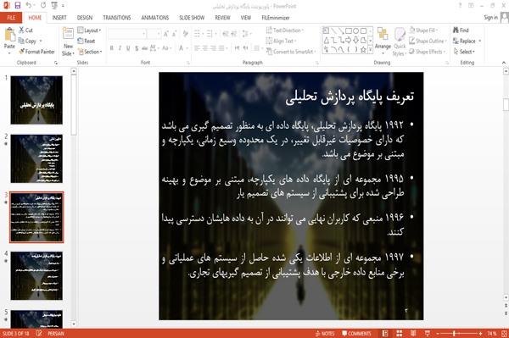
Task: Toggle text Shadow
Action: 137,48
